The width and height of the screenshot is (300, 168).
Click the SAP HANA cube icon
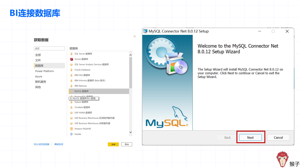(71, 113)
